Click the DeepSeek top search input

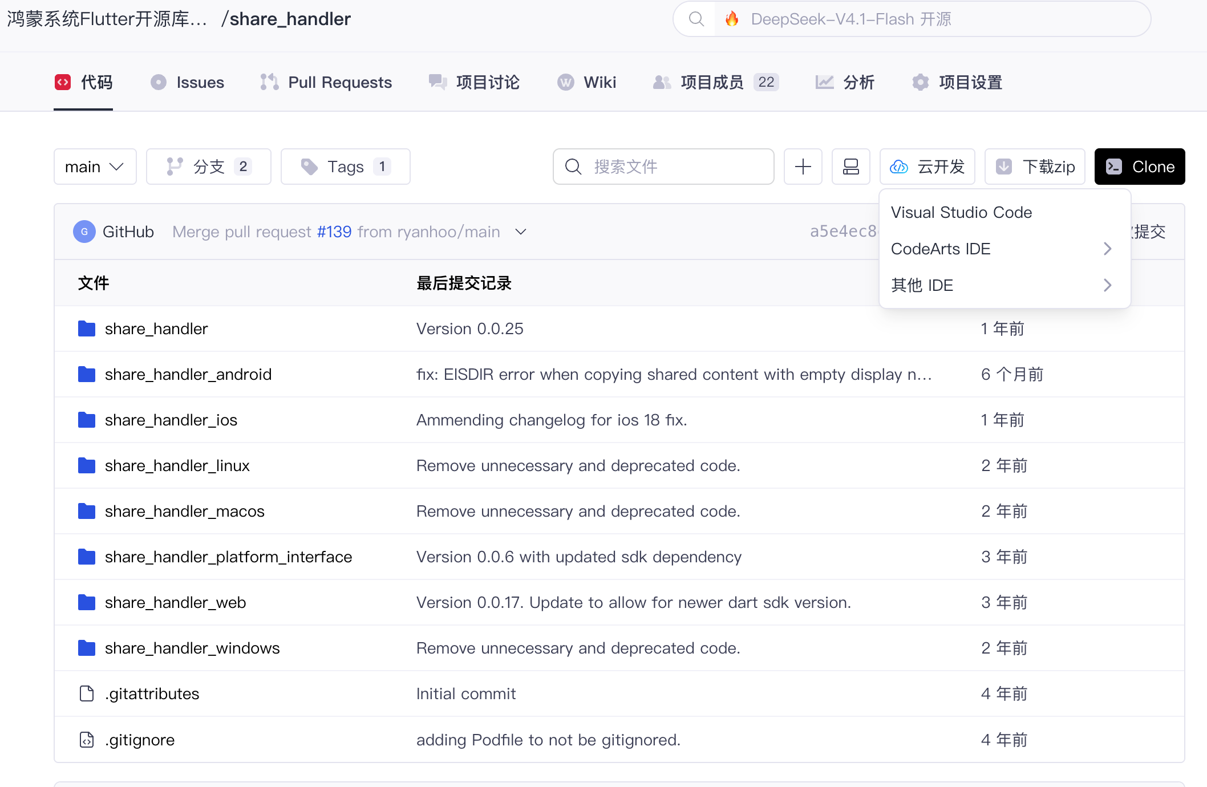(912, 19)
